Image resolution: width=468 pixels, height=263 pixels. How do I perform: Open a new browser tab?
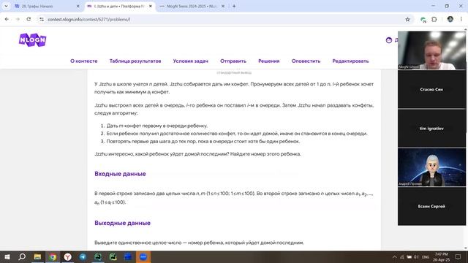pyautogui.click(x=234, y=6)
